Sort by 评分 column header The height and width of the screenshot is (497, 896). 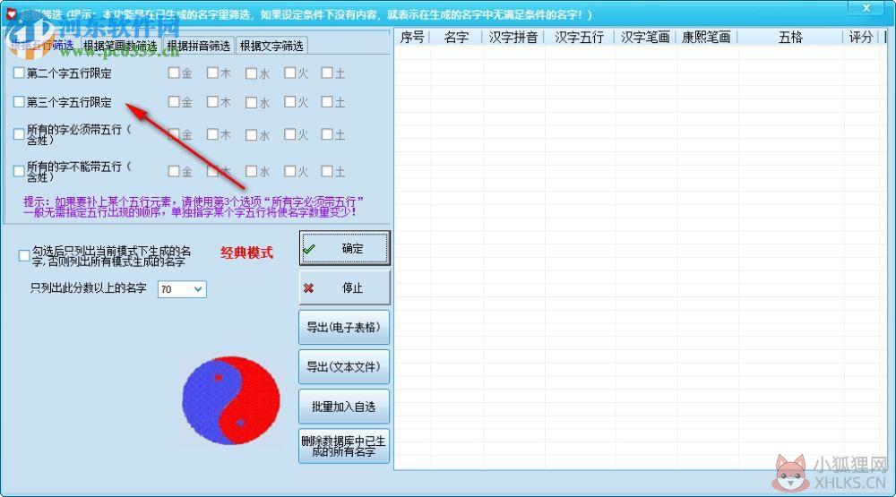point(861,37)
